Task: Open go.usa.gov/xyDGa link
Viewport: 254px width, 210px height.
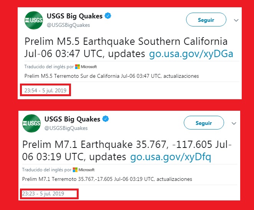Action: click(191, 53)
